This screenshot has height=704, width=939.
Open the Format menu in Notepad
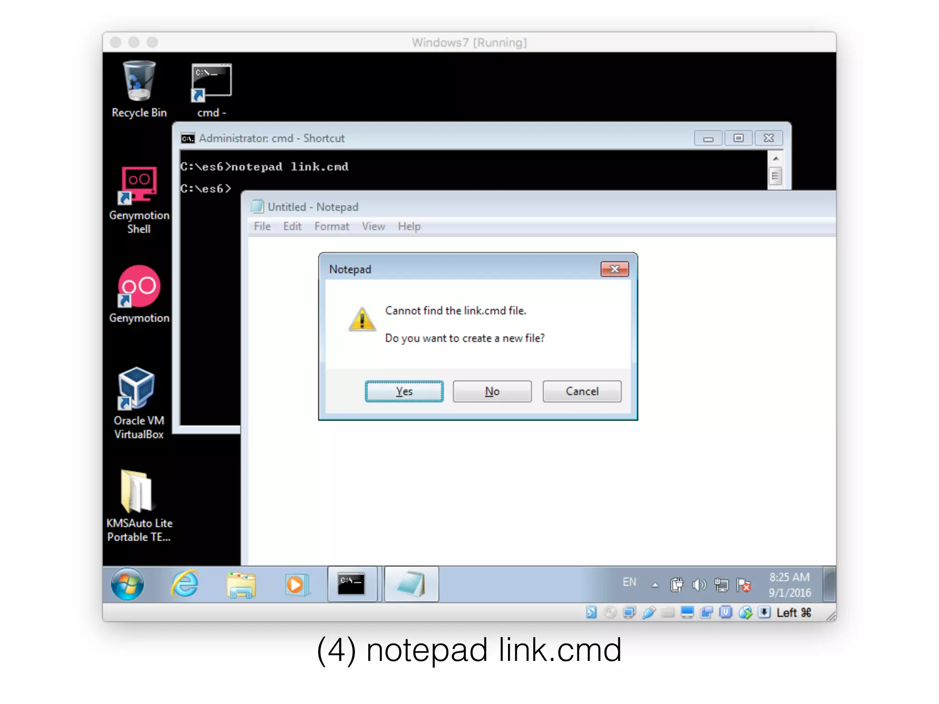click(x=331, y=226)
